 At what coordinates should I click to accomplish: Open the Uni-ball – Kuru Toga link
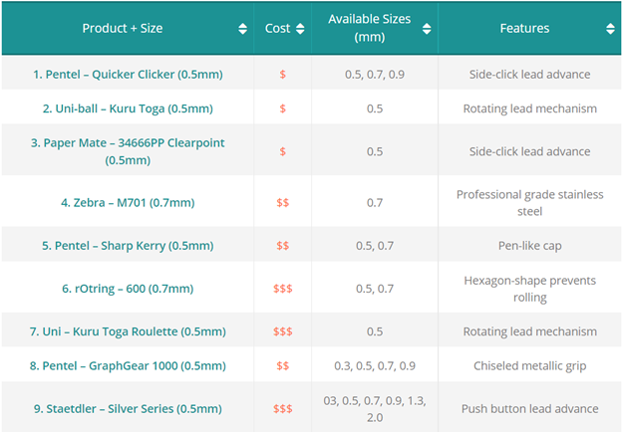(x=128, y=108)
